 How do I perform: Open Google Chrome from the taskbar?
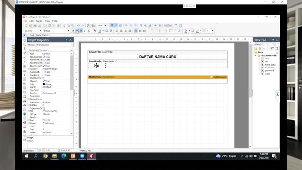coord(45,156)
